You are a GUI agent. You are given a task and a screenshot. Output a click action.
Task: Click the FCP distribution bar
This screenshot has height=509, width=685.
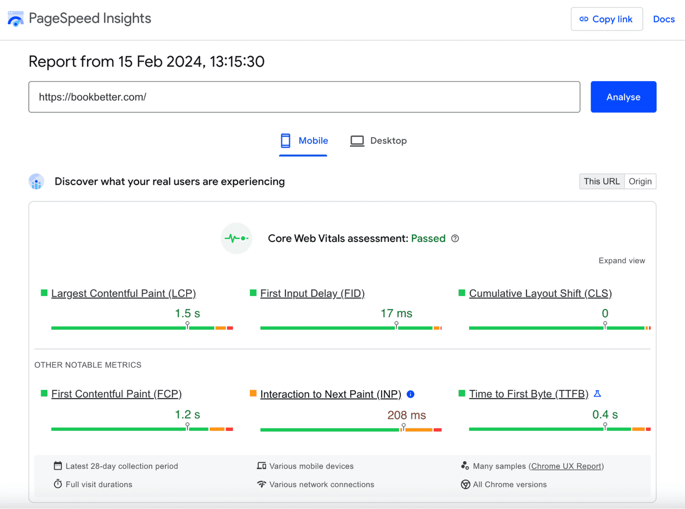(142, 429)
